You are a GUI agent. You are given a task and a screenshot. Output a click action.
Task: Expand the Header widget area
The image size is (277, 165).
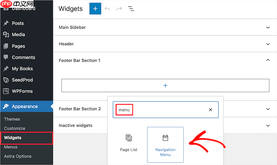(268, 44)
